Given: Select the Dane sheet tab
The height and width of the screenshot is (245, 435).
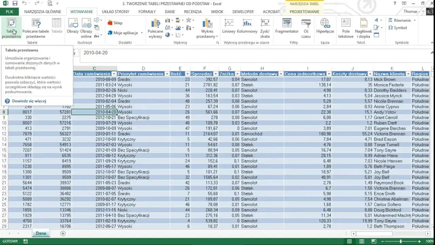Looking at the screenshot, I should [41, 233].
